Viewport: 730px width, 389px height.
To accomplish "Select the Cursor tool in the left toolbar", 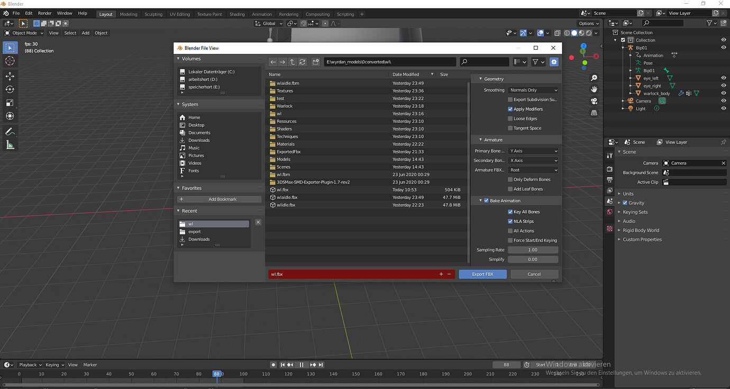I will click(x=10, y=61).
